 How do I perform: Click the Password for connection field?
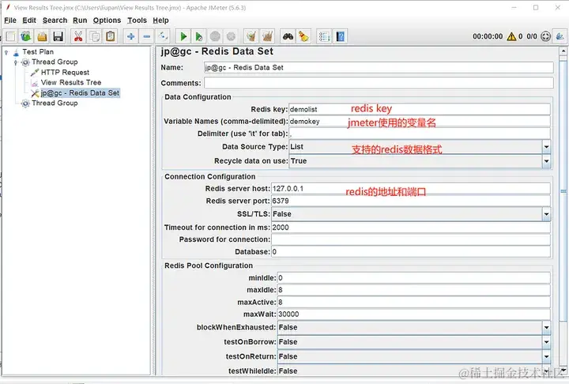pos(410,239)
